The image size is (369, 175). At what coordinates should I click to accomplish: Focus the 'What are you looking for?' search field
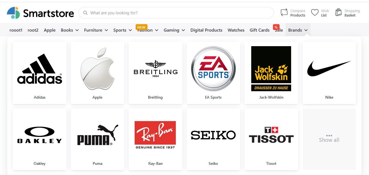click(176, 13)
